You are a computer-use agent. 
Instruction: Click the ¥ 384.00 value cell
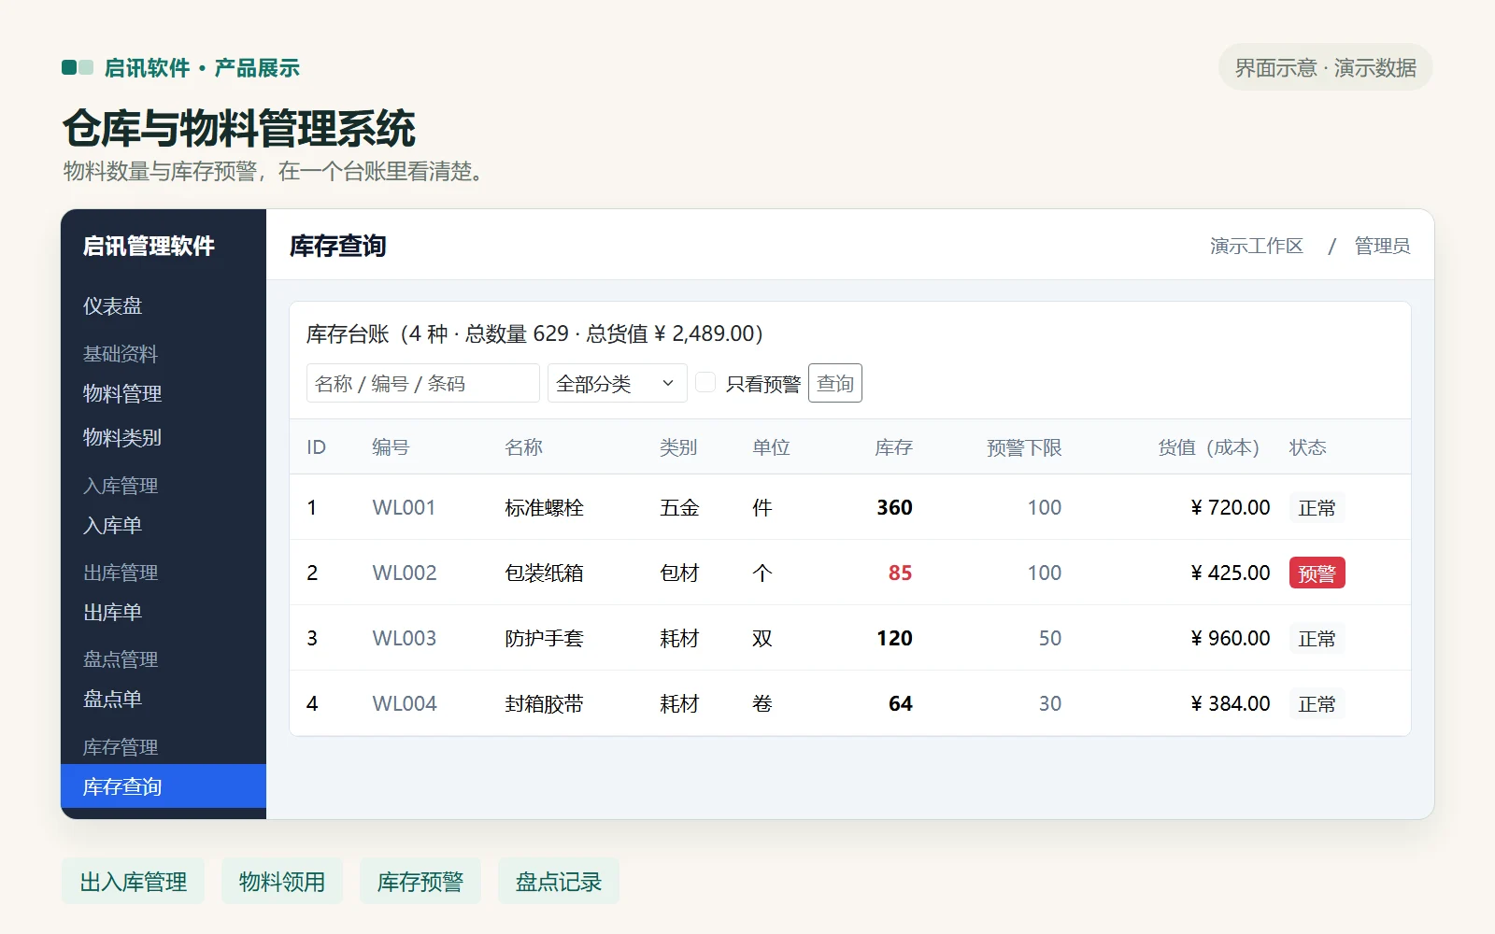[1231, 703]
